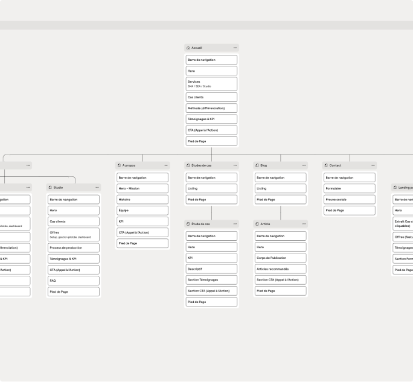This screenshot has height=382, width=413.
Task: Select Pied de Page in Études de cas card
Action: (x=211, y=200)
